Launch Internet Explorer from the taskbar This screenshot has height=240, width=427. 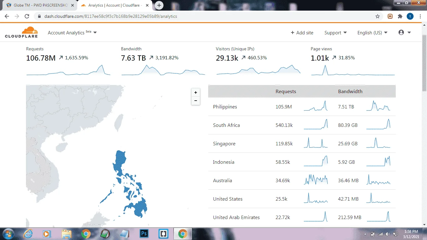(28, 234)
